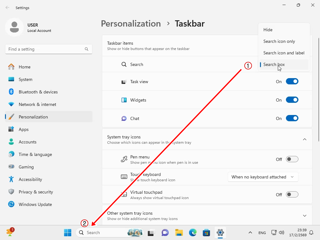Enable the Pen menu toggle

[292, 159]
